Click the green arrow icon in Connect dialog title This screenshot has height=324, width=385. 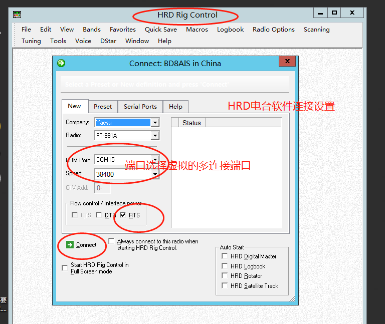click(61, 63)
